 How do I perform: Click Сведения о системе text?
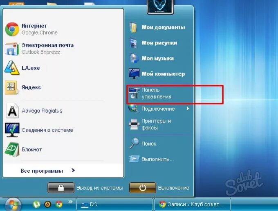click(47, 130)
